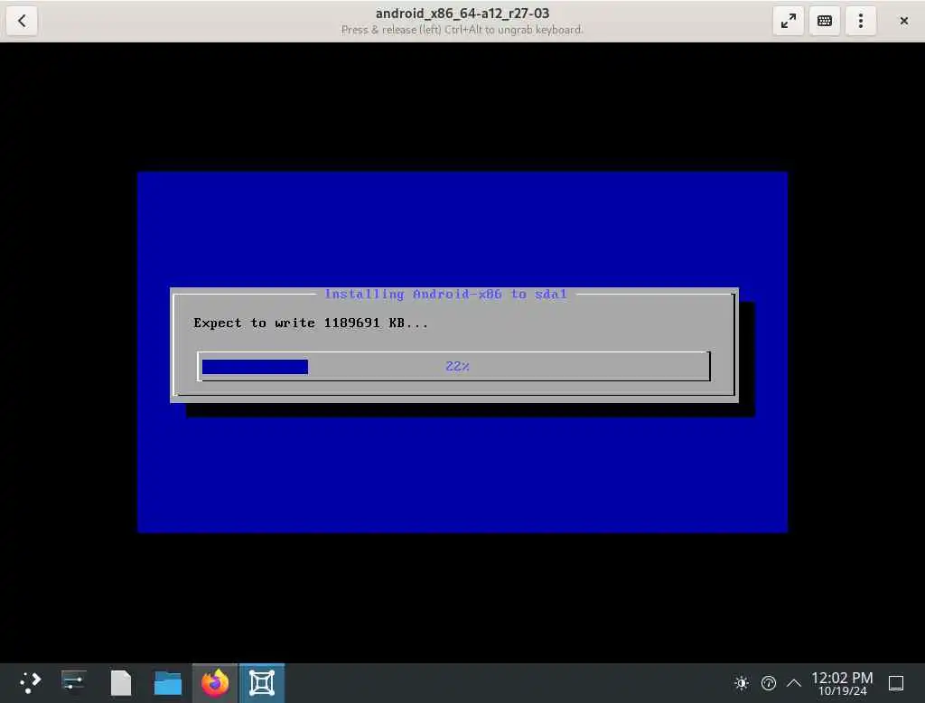Click the 'Installing Android-x86 to sda1' title
Image resolution: width=925 pixels, height=703 pixels.
point(446,294)
